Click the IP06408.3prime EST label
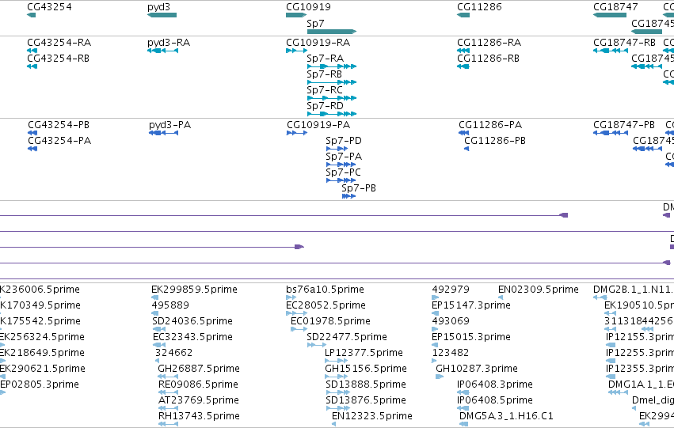 pyautogui.click(x=495, y=384)
